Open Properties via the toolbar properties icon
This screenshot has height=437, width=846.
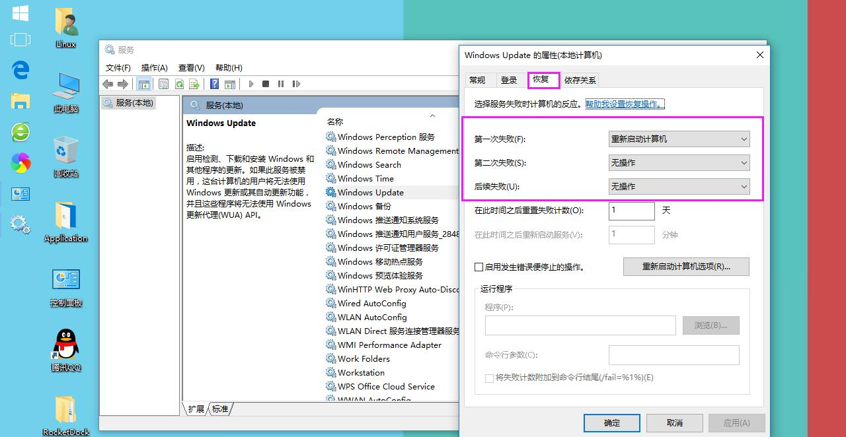point(163,84)
